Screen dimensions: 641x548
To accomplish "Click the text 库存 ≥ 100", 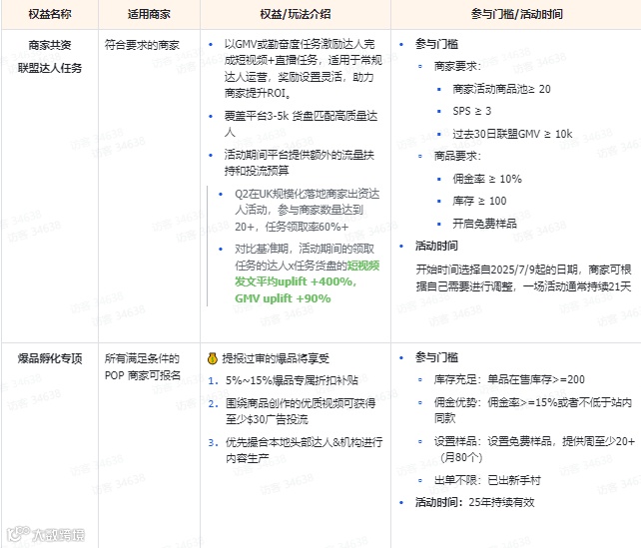I will pyautogui.click(x=479, y=201).
